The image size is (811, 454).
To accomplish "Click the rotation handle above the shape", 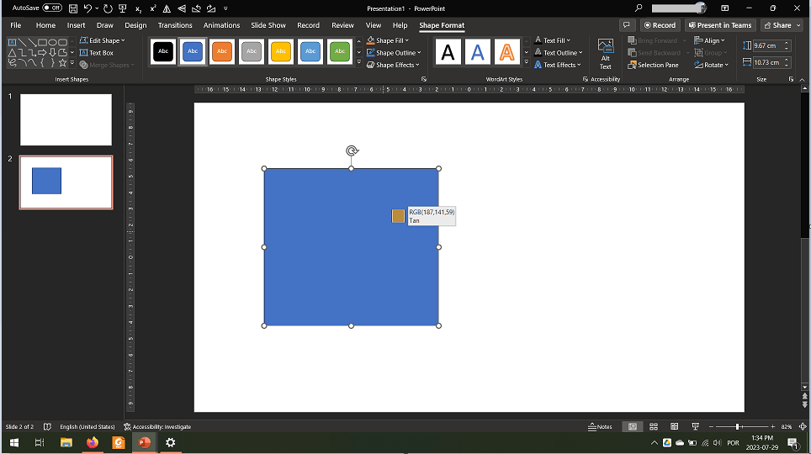I will click(x=352, y=150).
